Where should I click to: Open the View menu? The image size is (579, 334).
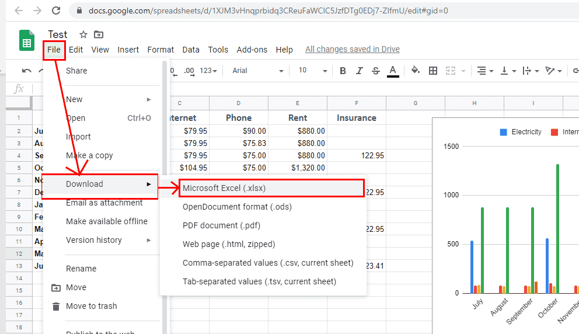coord(100,50)
